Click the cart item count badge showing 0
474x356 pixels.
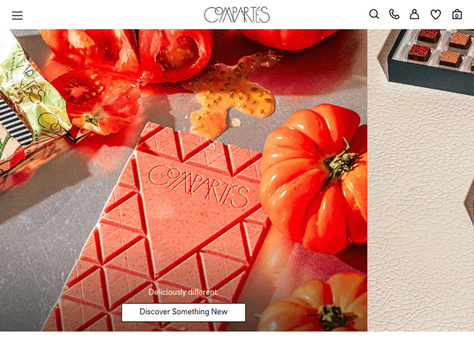457,16
